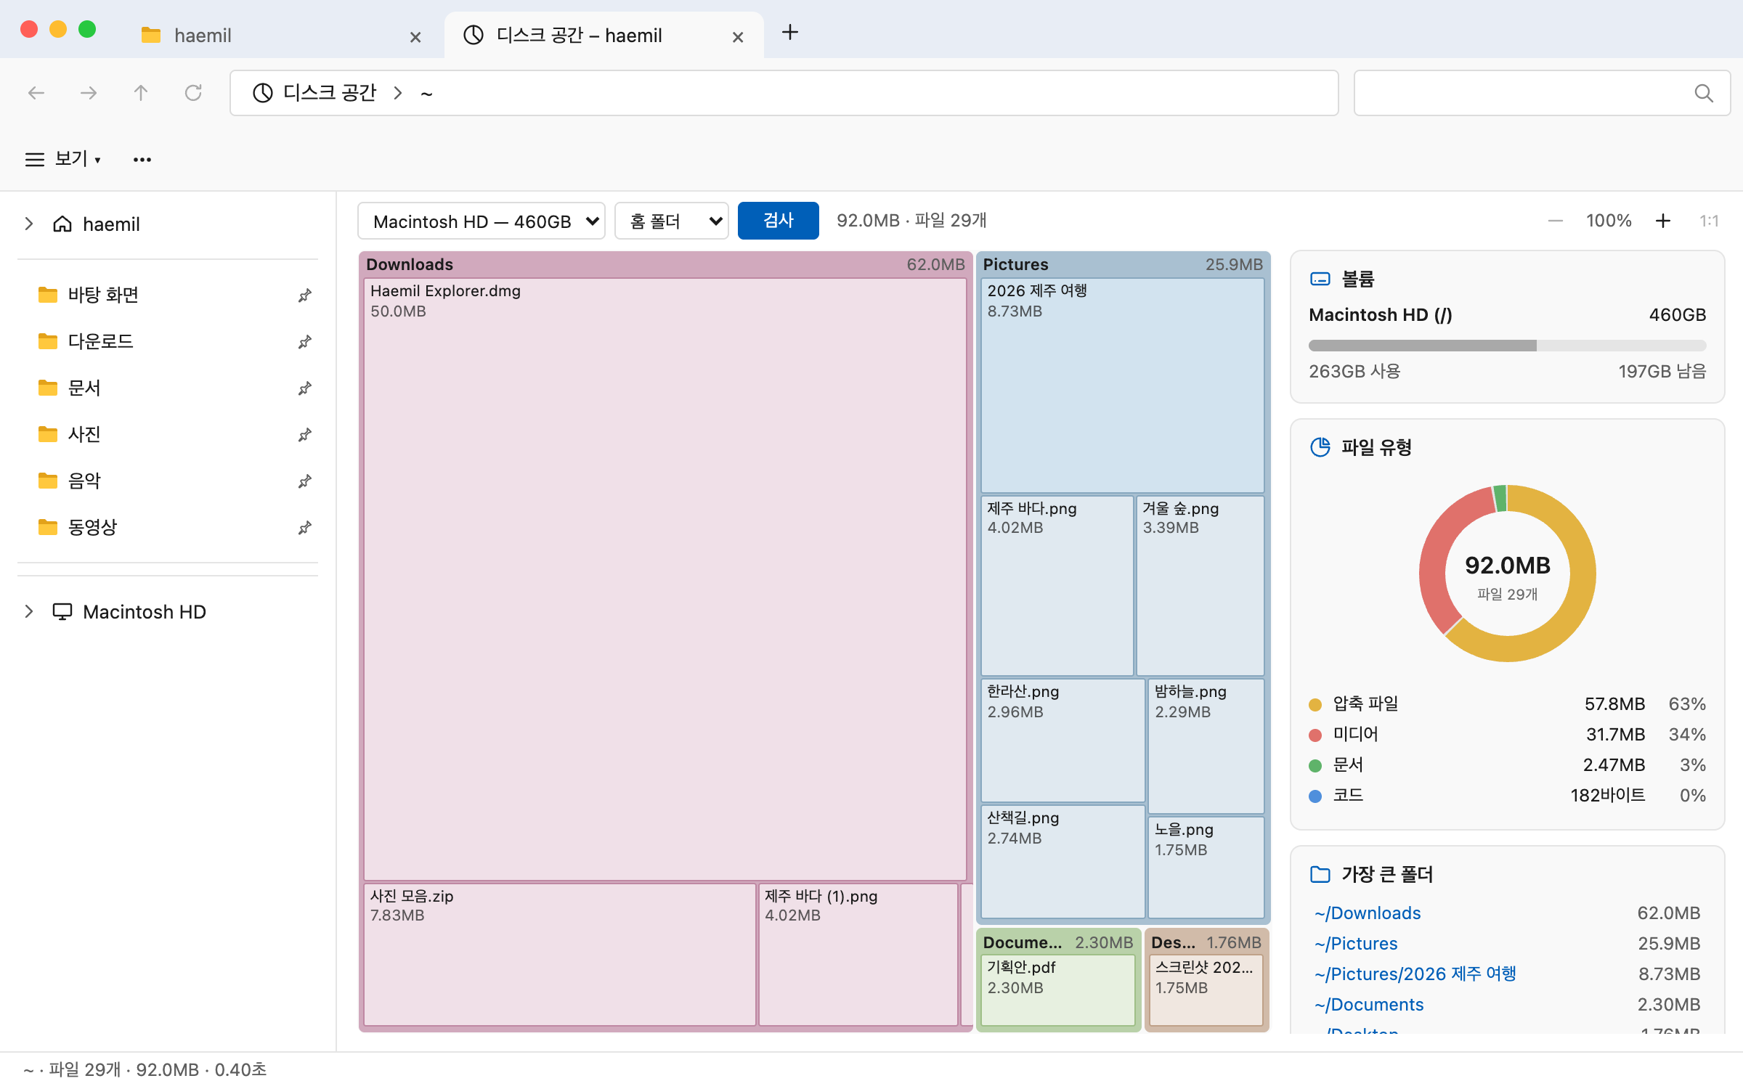The image size is (1743, 1089).
Task: Click the search magnifier icon
Action: [x=1703, y=93]
